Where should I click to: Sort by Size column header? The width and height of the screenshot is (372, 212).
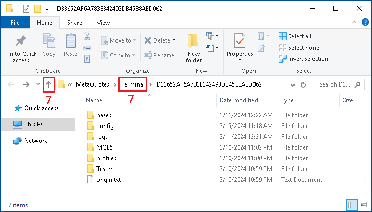point(348,100)
